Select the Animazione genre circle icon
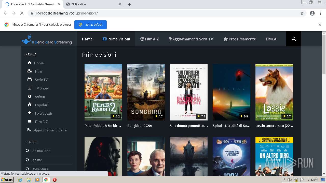The image size is (326, 183). pyautogui.click(x=27, y=151)
